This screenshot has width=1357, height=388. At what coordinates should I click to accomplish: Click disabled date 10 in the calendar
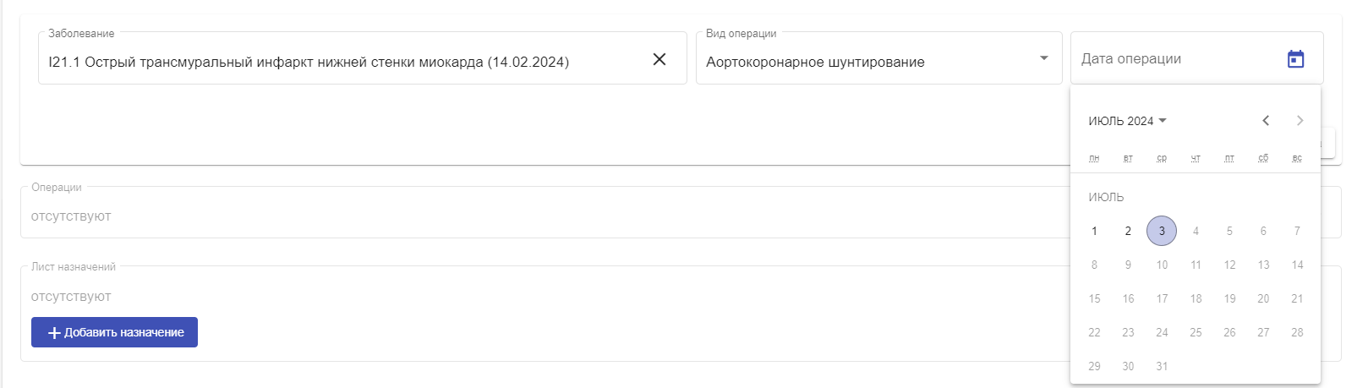point(1162,265)
